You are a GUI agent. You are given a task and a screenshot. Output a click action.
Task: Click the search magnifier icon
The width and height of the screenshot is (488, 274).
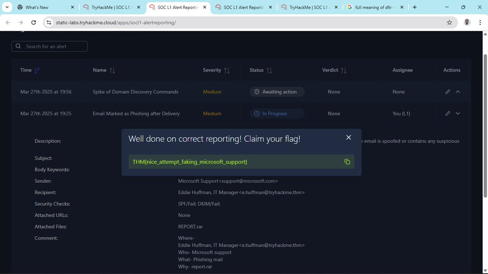18,46
